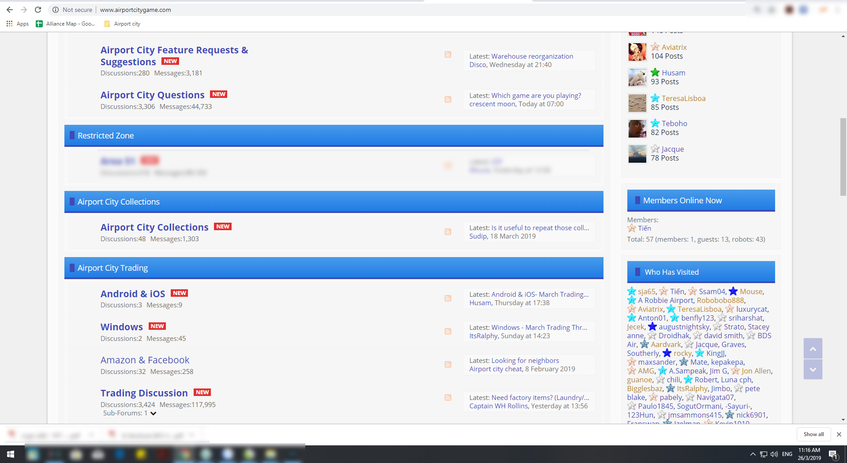Reload the page with browser refresh icon

click(x=38, y=10)
